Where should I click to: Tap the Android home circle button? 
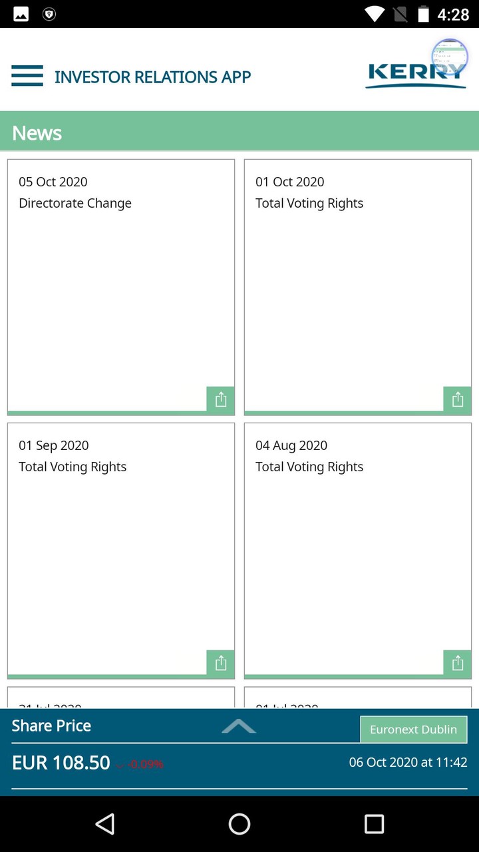[239, 824]
